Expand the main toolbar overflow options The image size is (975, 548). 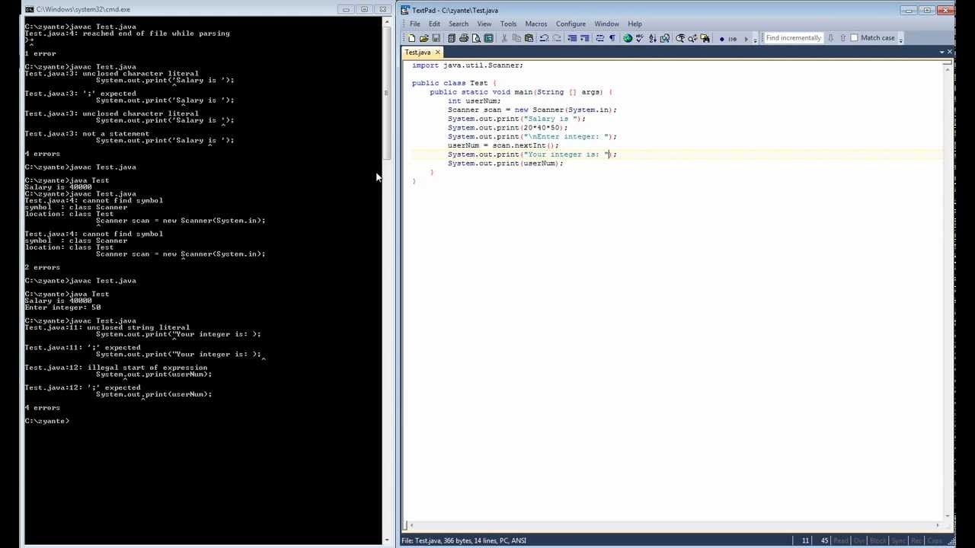[x=756, y=39]
